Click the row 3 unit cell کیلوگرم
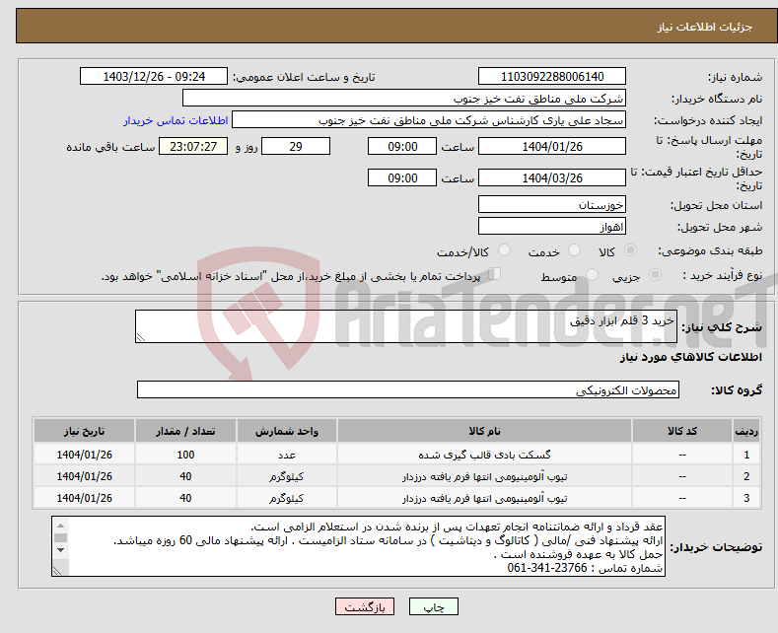This screenshot has width=778, height=633. click(287, 498)
